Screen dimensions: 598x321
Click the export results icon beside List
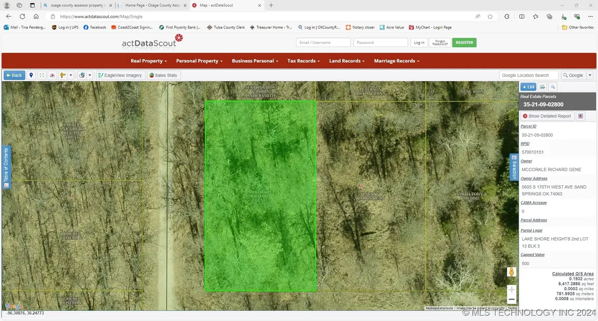click(543, 87)
